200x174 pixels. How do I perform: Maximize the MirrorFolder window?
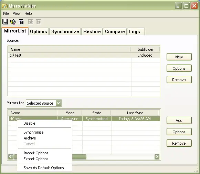point(186,6)
